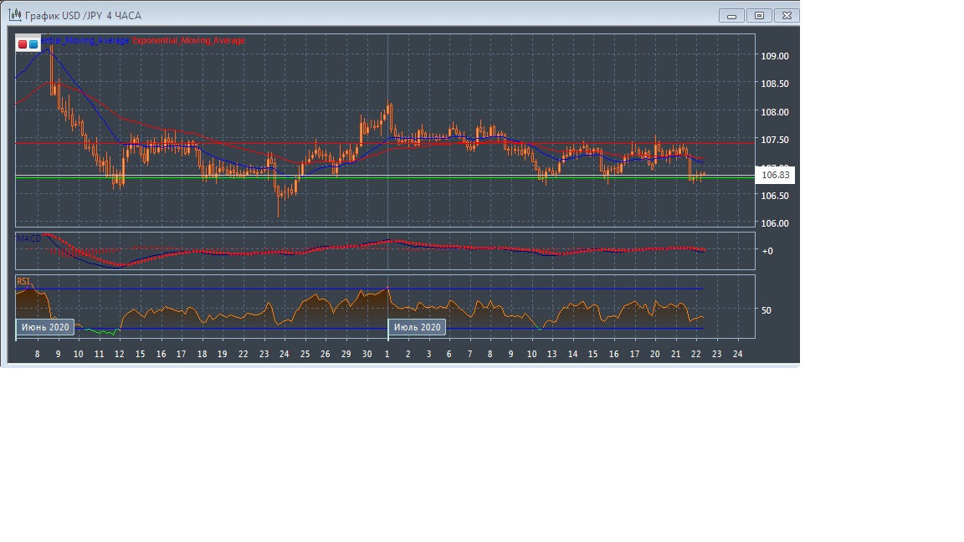This screenshot has height=542, width=964.
Task: Click the RSI 50 level axis label
Action: tap(766, 310)
